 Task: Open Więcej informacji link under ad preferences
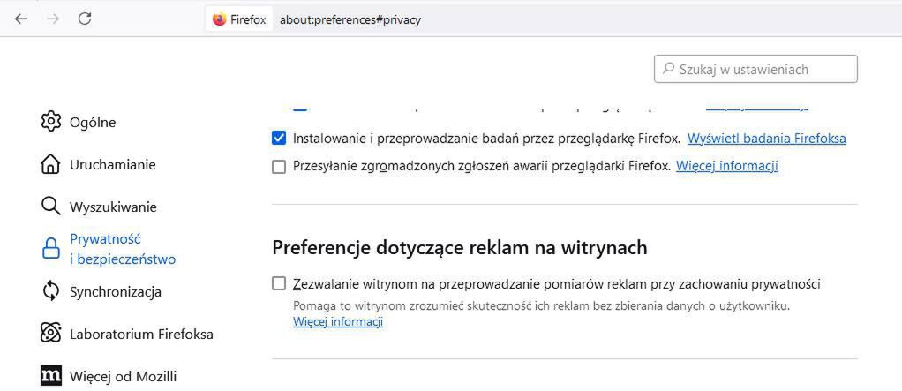click(337, 322)
